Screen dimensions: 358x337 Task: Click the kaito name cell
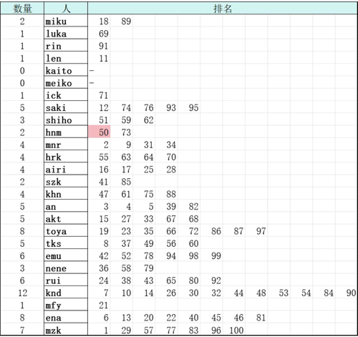[x=66, y=71]
